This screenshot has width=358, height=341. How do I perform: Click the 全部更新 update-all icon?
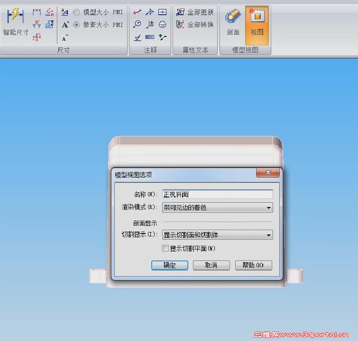pos(180,12)
